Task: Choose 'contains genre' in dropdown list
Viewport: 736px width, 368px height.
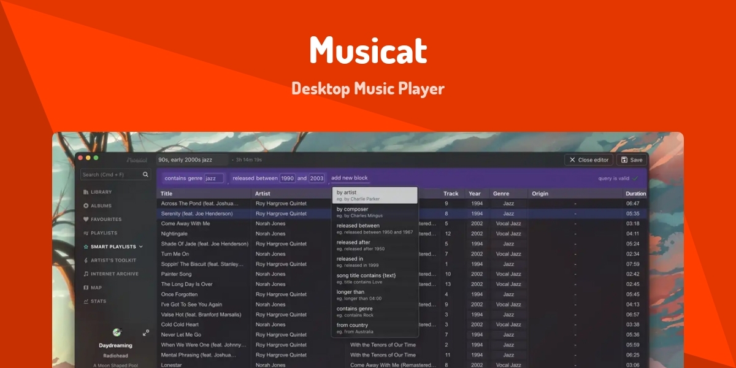Action: pos(375,311)
